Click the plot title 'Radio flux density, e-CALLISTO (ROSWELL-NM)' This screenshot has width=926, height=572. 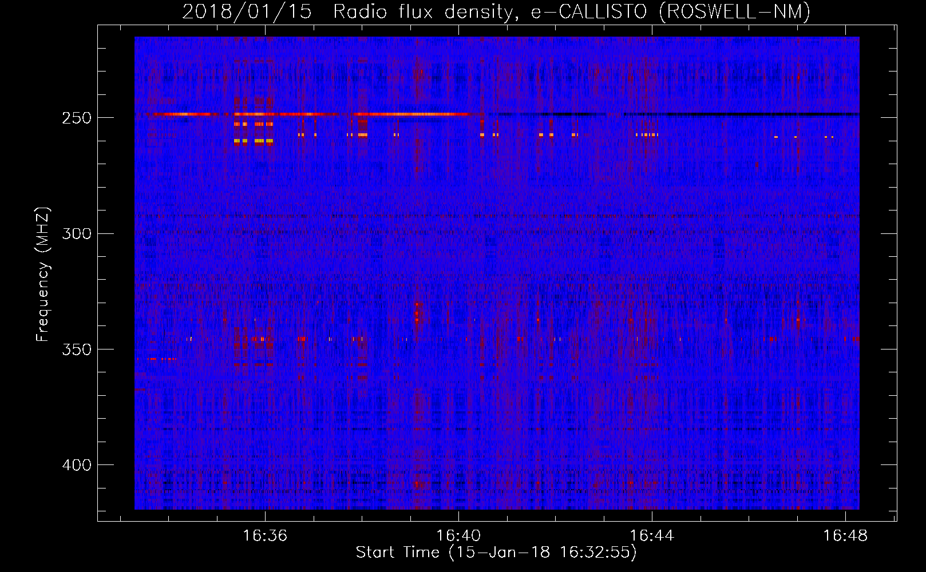(572, 11)
